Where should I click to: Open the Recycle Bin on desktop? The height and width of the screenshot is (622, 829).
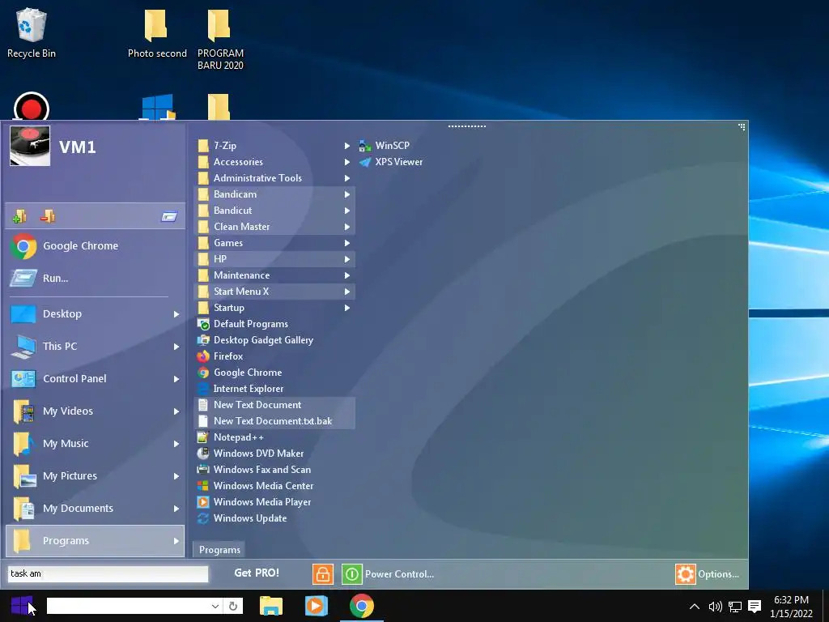[x=32, y=33]
